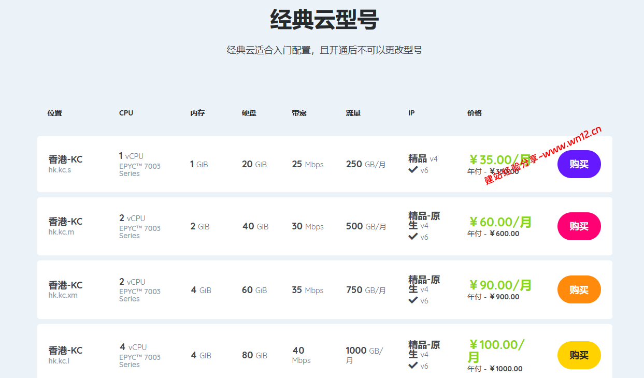Click the 750 GB/月 traffic value
Screen dimensions: 644x378
tap(366, 290)
